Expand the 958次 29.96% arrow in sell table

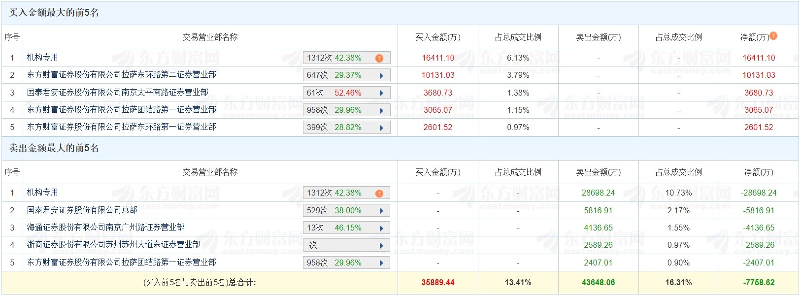381,263
